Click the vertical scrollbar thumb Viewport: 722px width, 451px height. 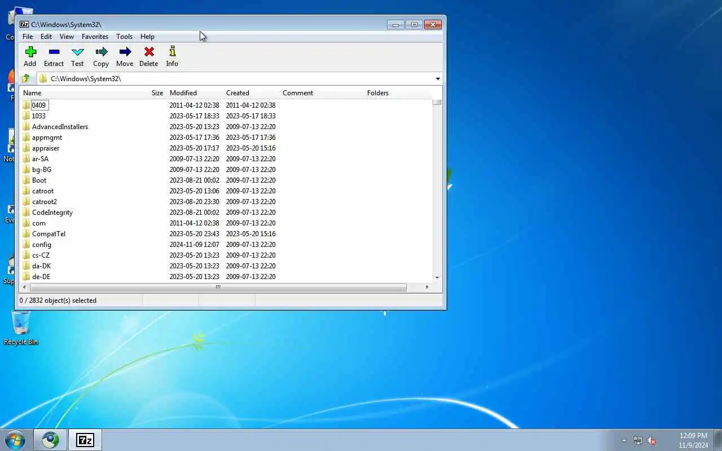(x=437, y=103)
